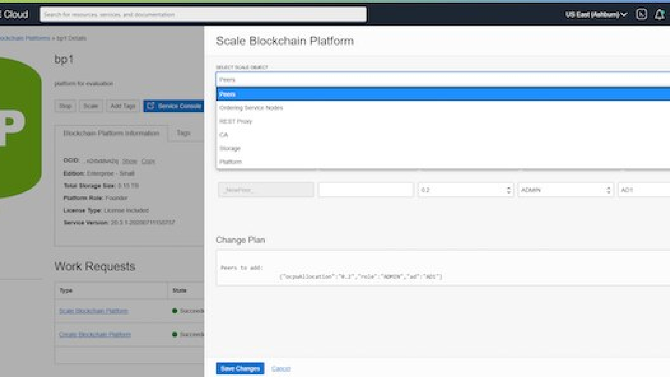Open the Select Scale Object combo box
Image resolution: width=670 pixels, height=377 pixels.
coord(443,80)
